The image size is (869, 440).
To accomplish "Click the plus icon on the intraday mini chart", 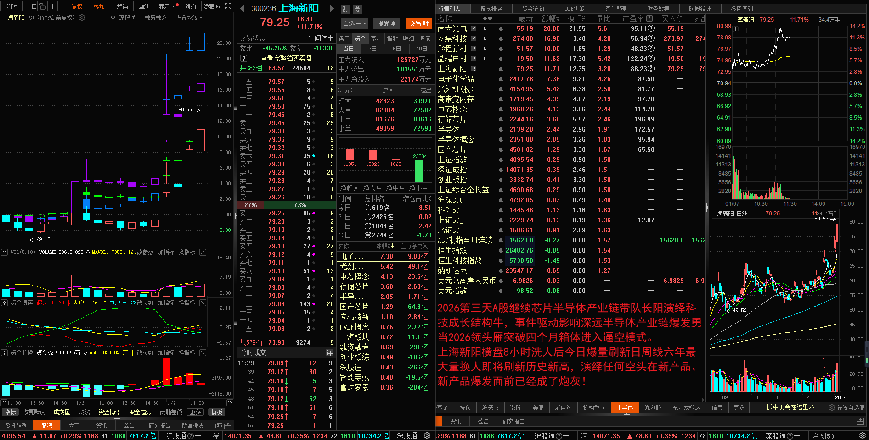I will tap(736, 29).
